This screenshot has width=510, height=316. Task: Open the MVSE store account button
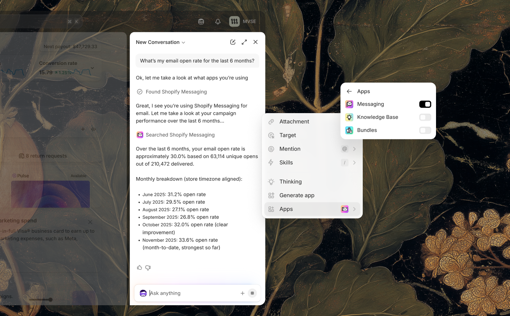(x=243, y=22)
